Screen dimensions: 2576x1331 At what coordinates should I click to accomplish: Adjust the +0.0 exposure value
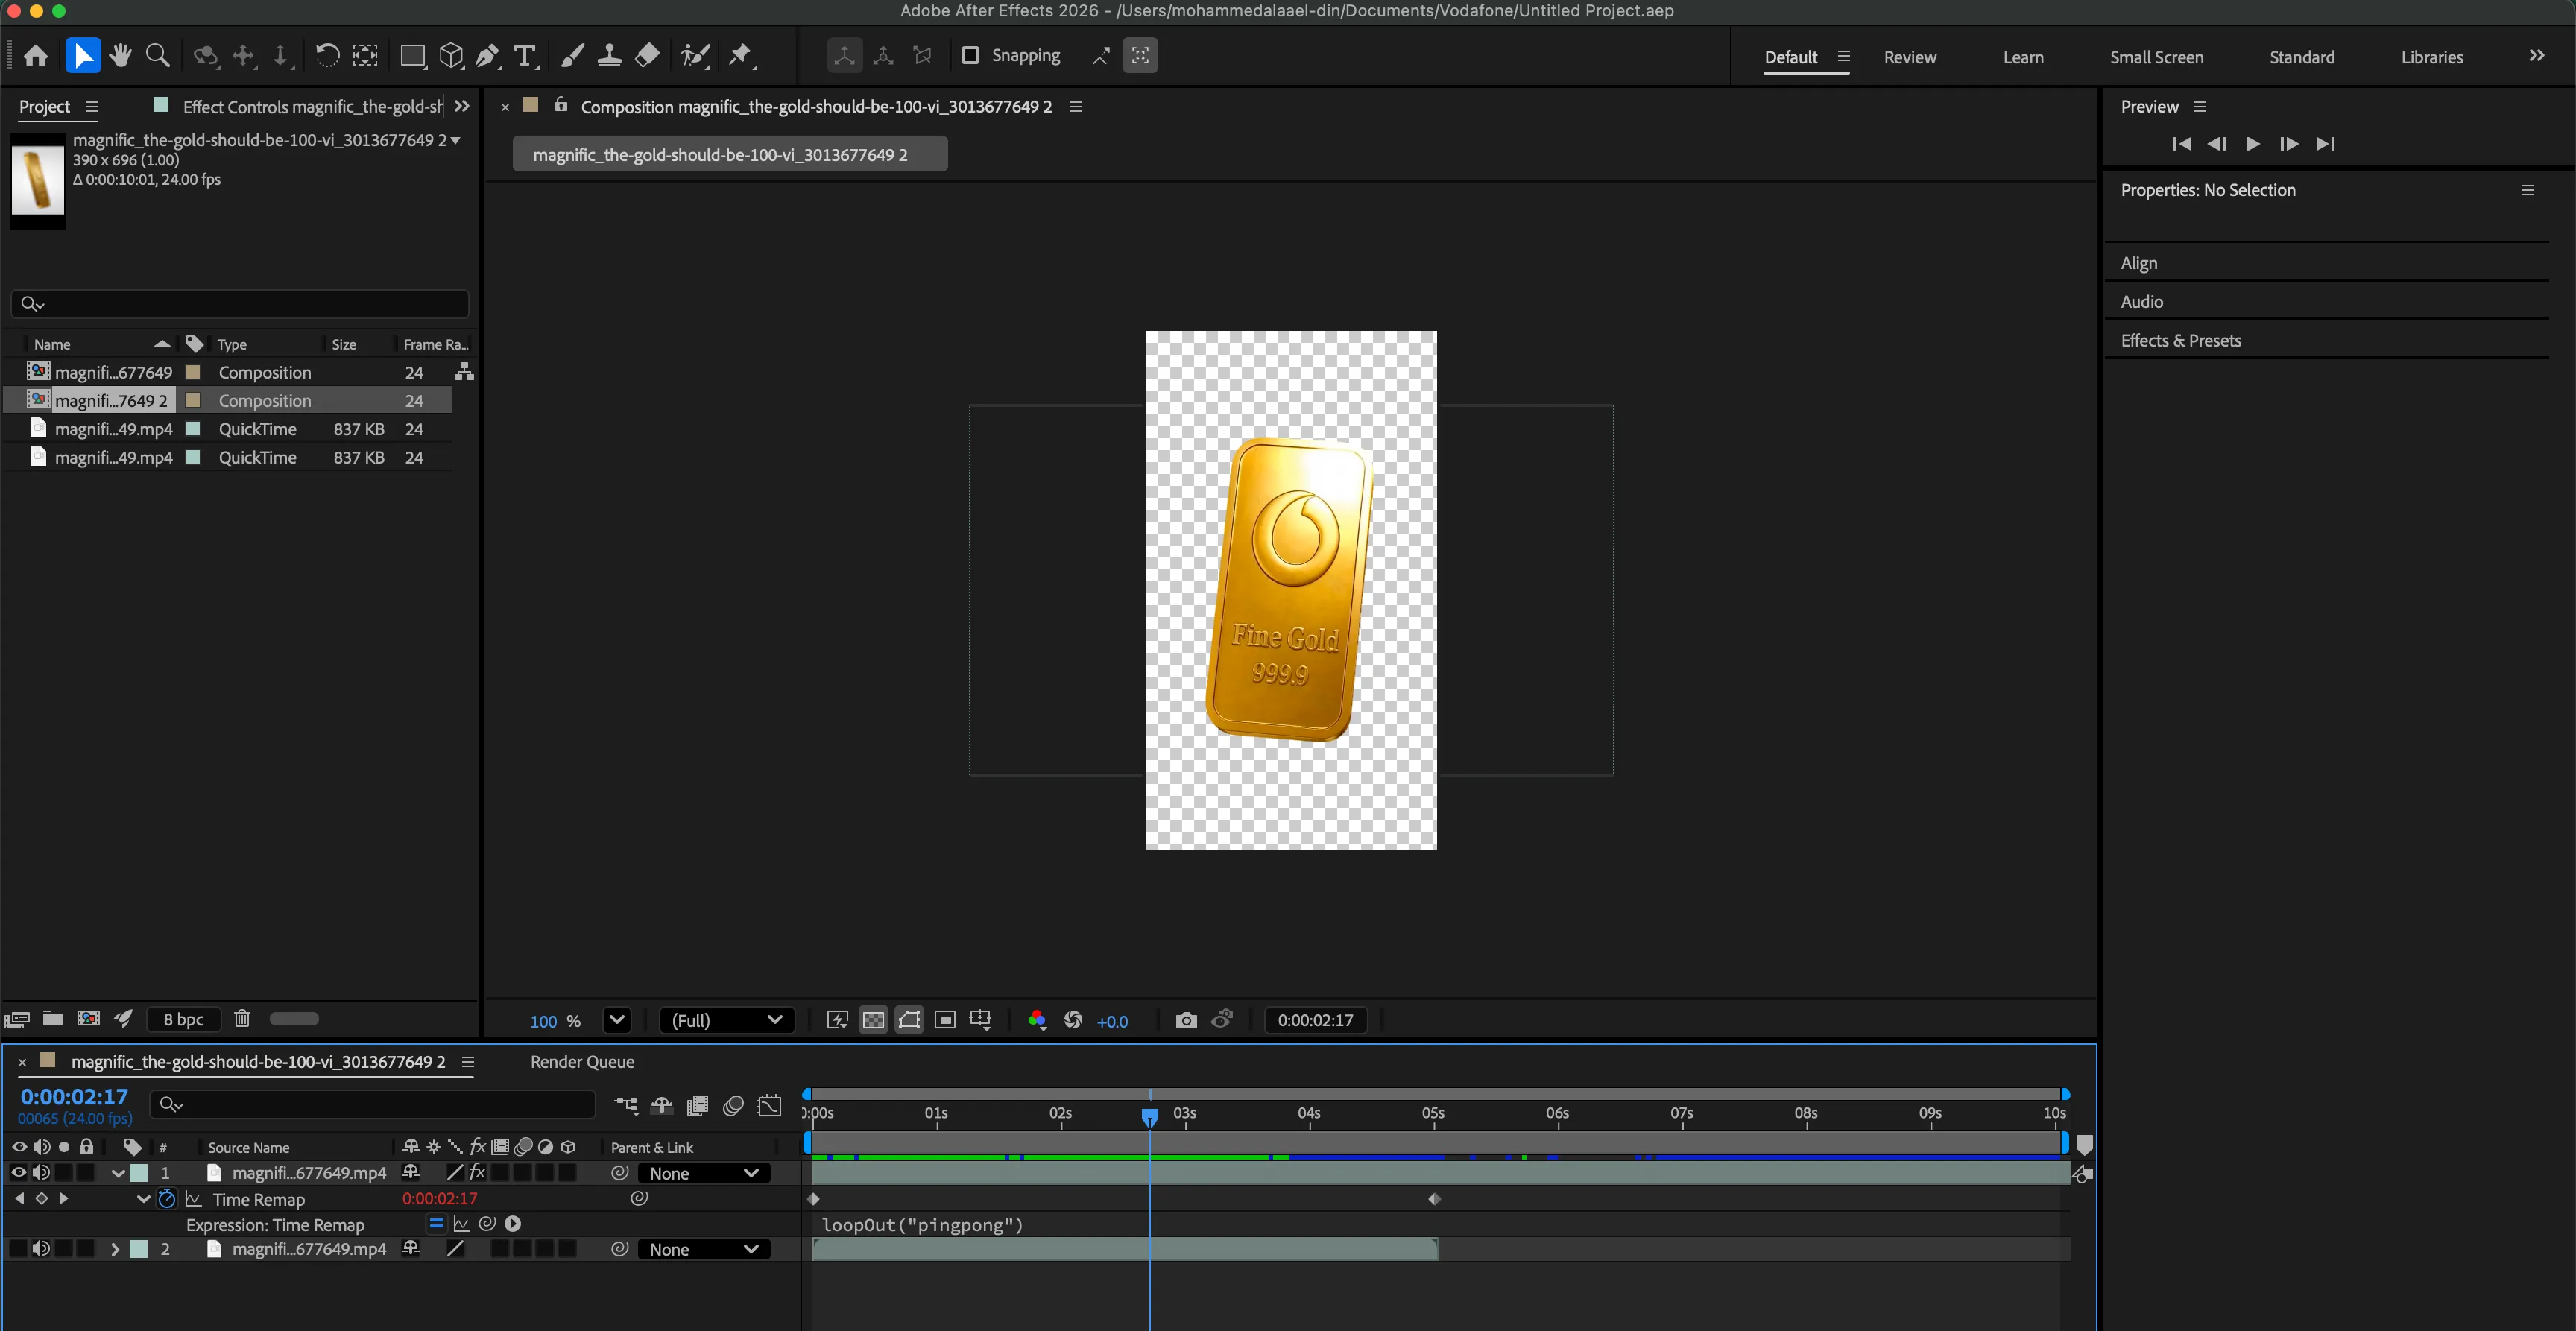pyautogui.click(x=1112, y=1021)
